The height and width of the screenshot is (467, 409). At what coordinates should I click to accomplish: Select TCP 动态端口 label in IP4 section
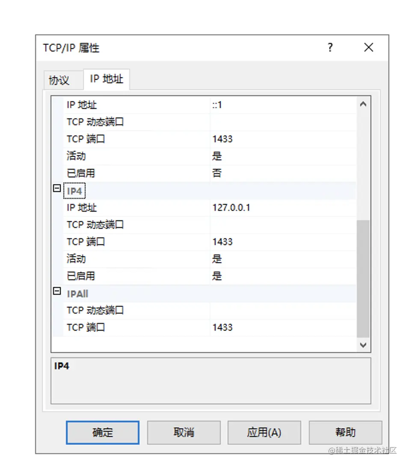(x=95, y=225)
